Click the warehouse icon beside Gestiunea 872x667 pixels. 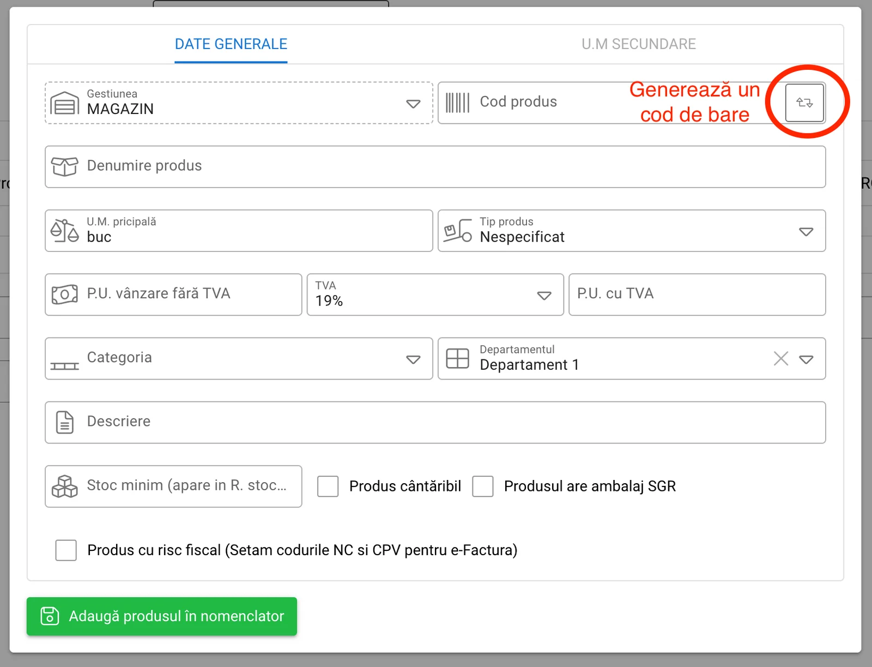point(65,103)
